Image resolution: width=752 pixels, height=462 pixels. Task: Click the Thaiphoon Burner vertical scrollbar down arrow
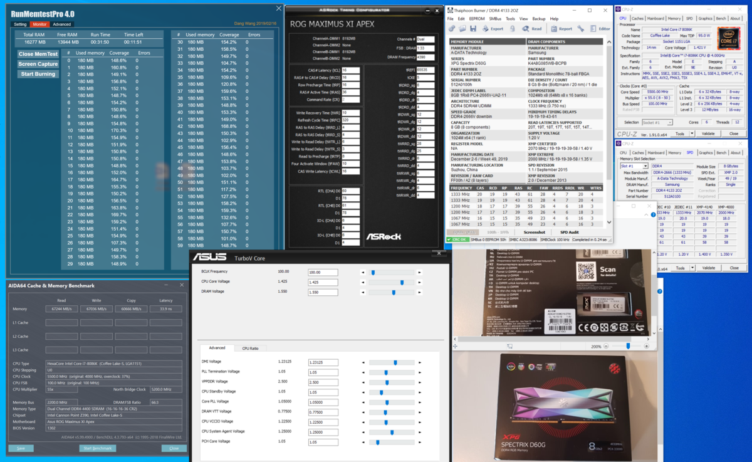pos(608,223)
